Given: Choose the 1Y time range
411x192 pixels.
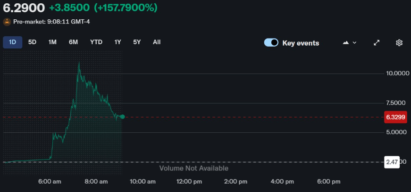Looking at the screenshot, I should click(117, 42).
